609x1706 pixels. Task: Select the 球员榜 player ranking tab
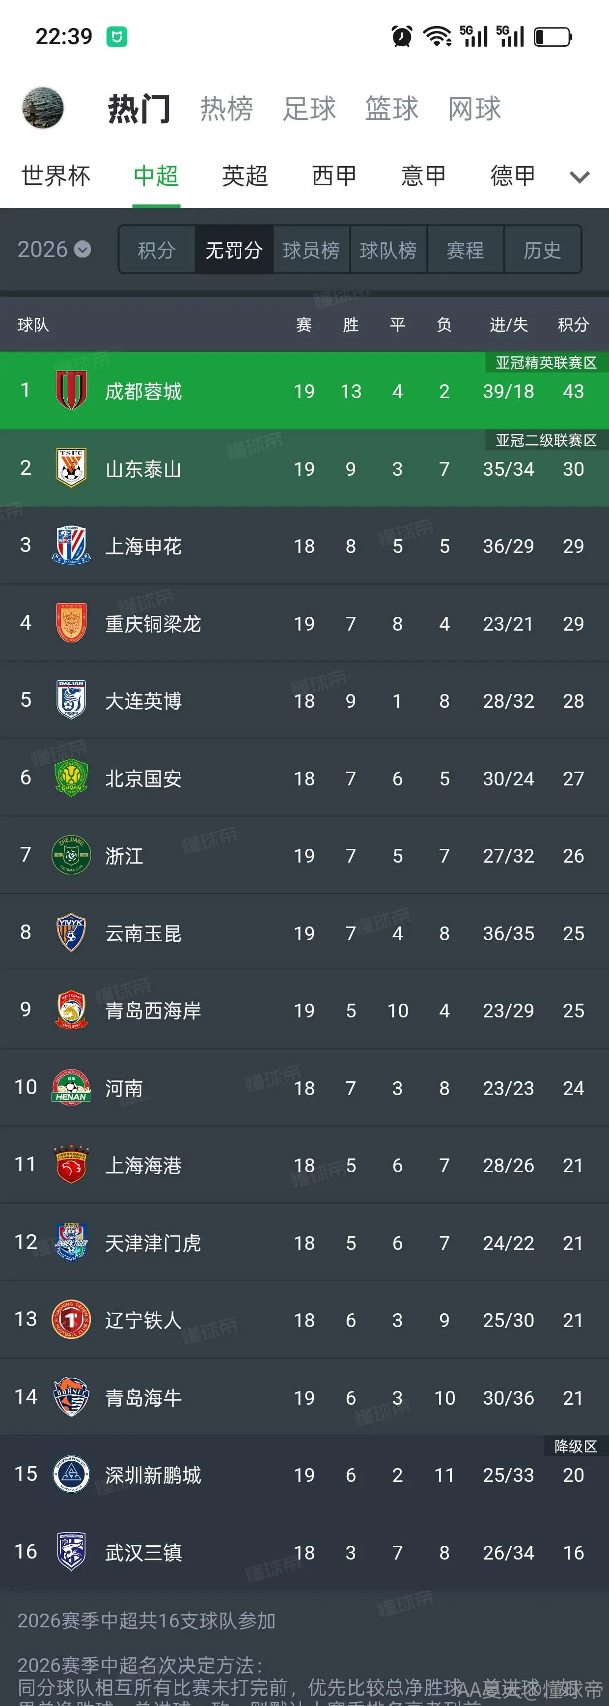tap(311, 250)
